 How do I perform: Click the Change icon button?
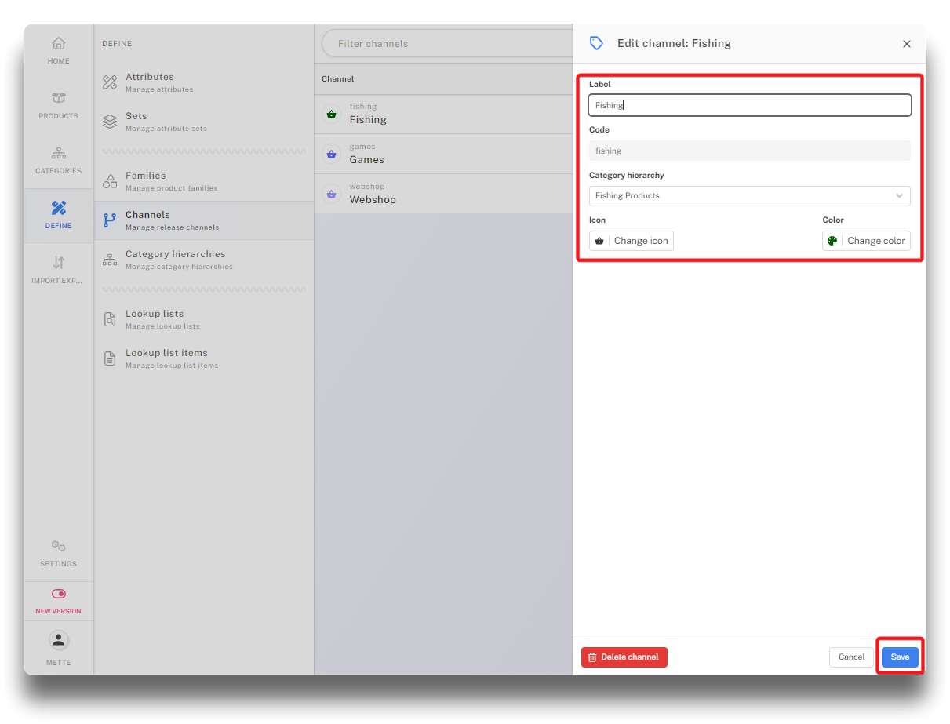pyautogui.click(x=632, y=241)
